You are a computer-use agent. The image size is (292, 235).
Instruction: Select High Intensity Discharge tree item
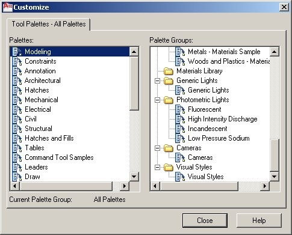[x=223, y=119]
